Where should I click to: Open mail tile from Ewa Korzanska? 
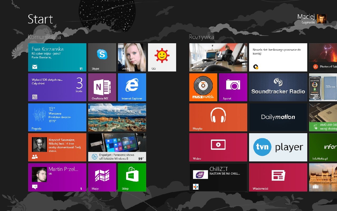pos(57,57)
